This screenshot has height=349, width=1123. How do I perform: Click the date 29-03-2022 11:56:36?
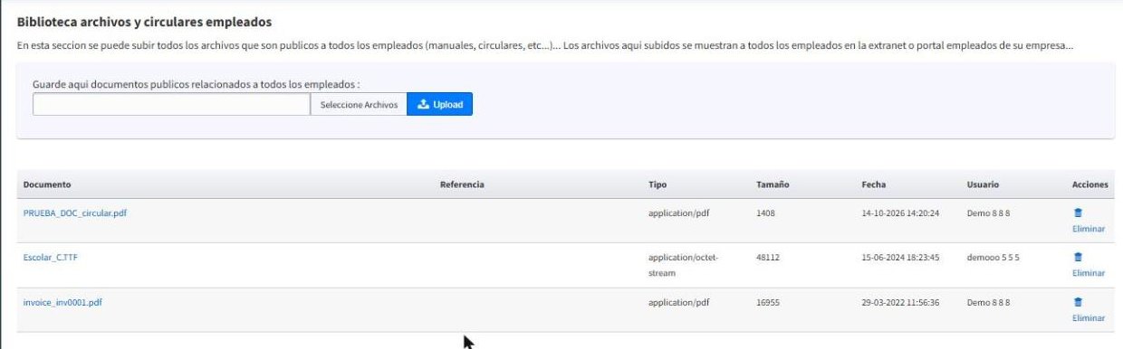pyautogui.click(x=900, y=303)
